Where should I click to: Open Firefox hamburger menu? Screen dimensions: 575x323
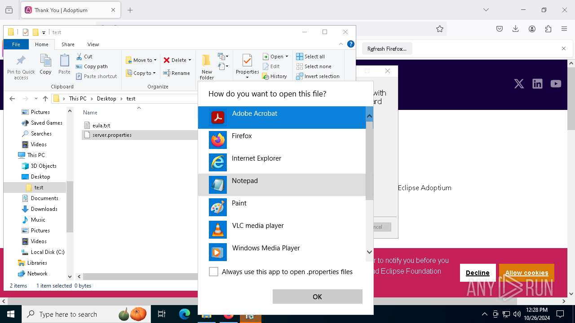564,29
